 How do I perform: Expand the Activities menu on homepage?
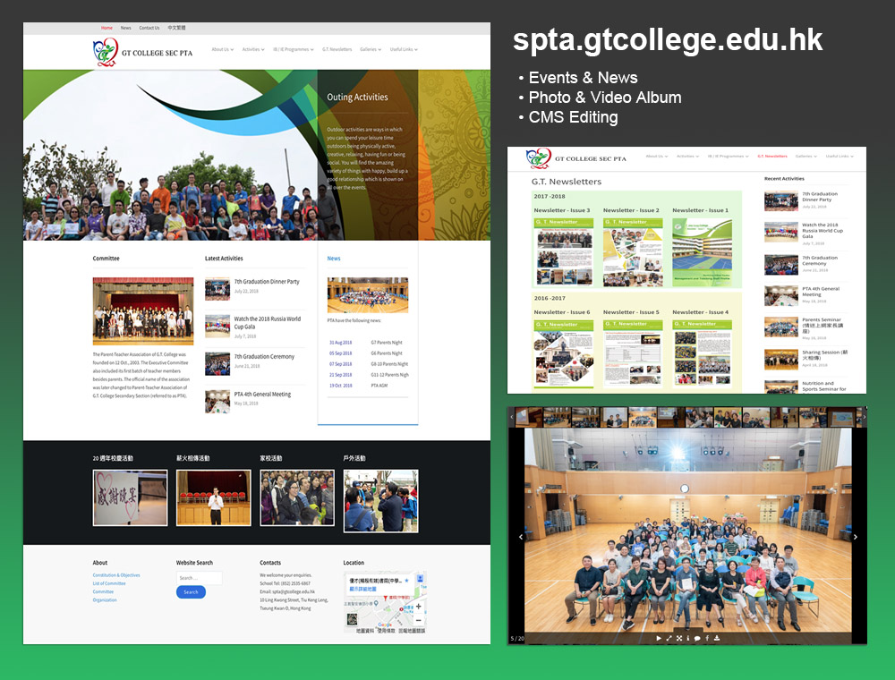(253, 49)
